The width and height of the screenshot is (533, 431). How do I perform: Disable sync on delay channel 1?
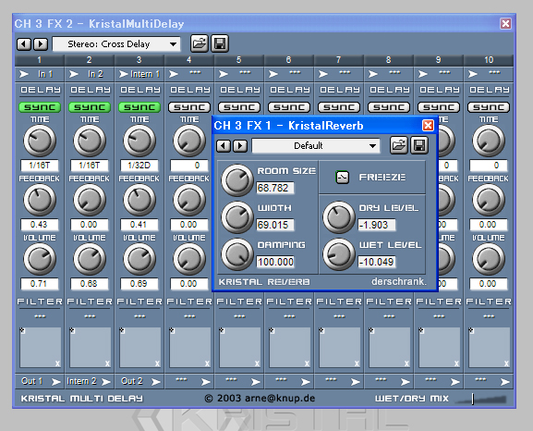(x=40, y=107)
